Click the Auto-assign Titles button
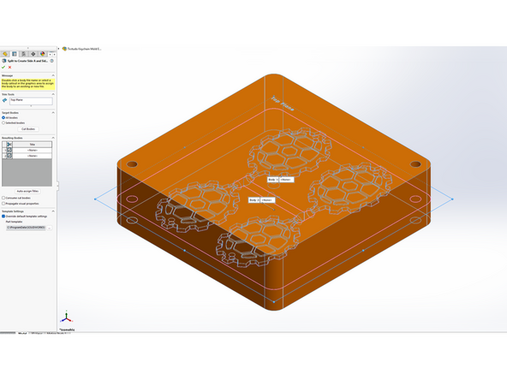The height and width of the screenshot is (380, 507). click(x=27, y=191)
